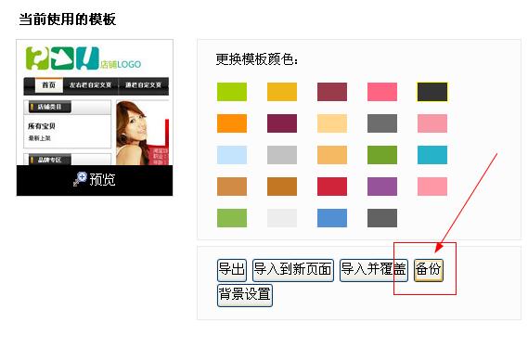Image resolution: width=528 pixels, height=348 pixels.
Task: Open 背景设置 background settings
Action: pyautogui.click(x=245, y=295)
